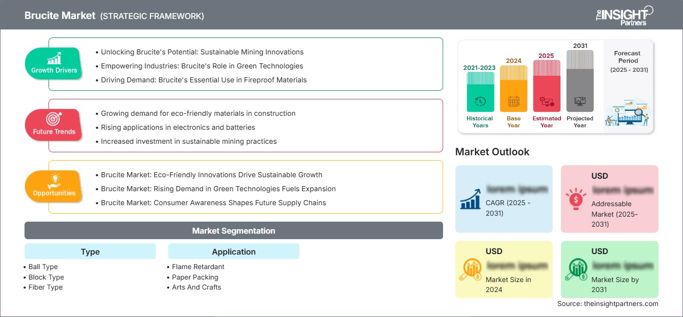Click the Ball Type list item

(43, 267)
